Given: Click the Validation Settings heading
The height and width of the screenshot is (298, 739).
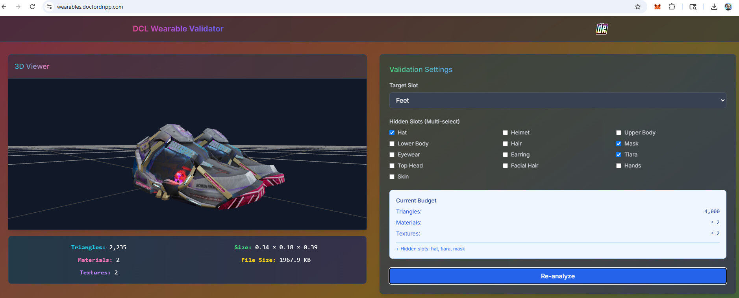Looking at the screenshot, I should [421, 70].
